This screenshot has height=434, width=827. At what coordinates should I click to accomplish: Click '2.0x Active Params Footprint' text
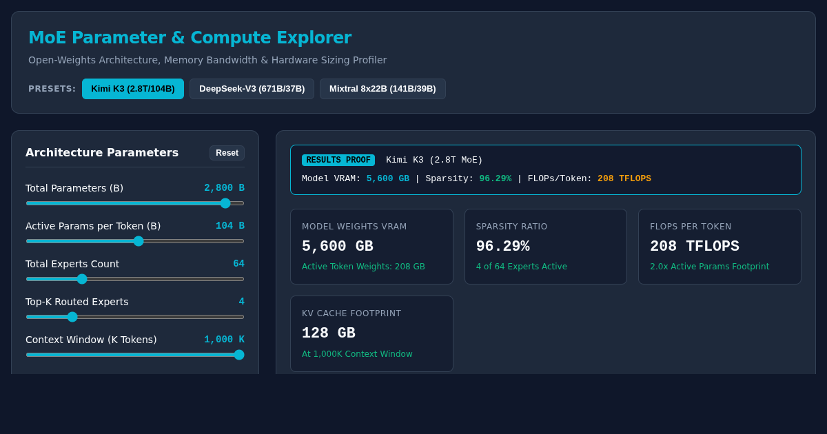point(710,267)
